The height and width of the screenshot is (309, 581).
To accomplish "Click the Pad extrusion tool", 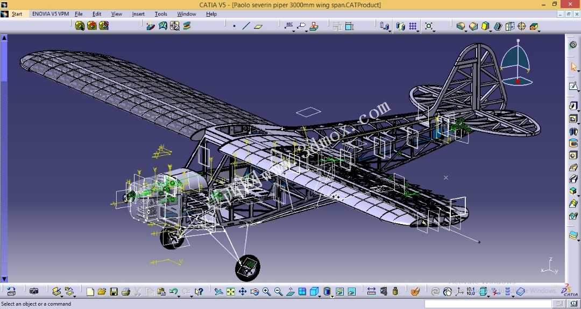I will pyautogui.click(x=573, y=106).
